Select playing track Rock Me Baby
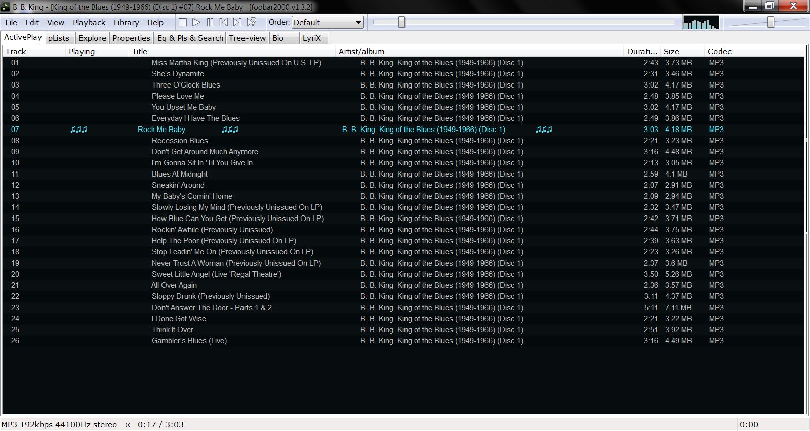Image resolution: width=810 pixels, height=431 pixels. pos(403,130)
